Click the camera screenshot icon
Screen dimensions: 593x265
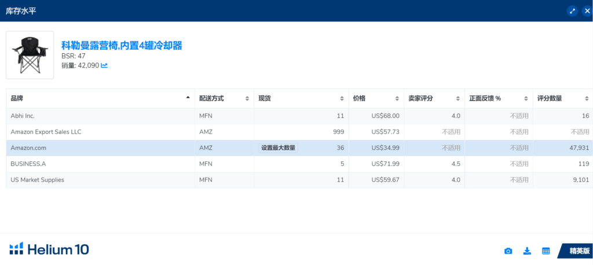(x=508, y=251)
